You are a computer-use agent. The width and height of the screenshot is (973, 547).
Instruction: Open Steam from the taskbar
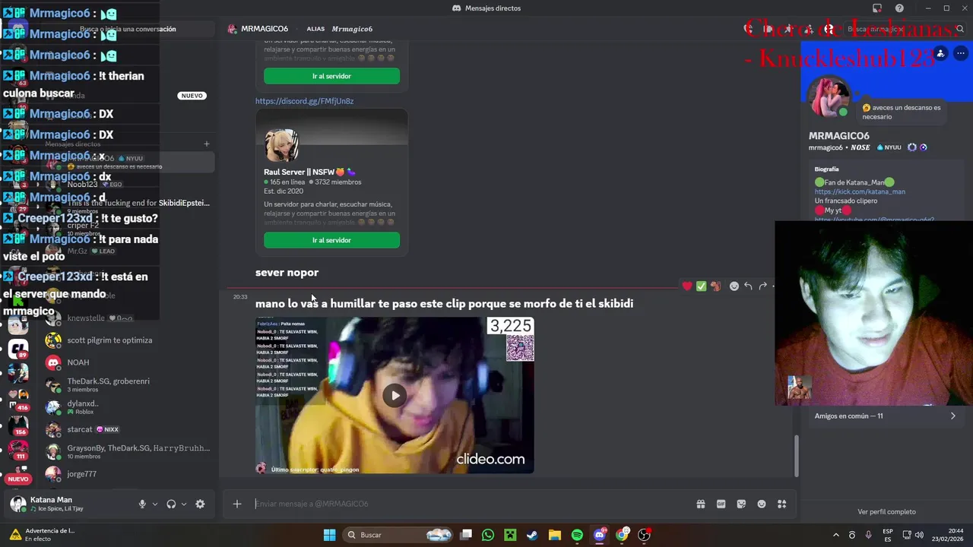click(x=532, y=535)
